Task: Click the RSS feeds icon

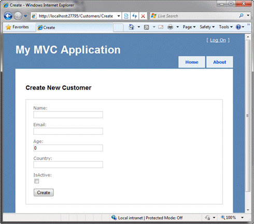Action: 147,27
